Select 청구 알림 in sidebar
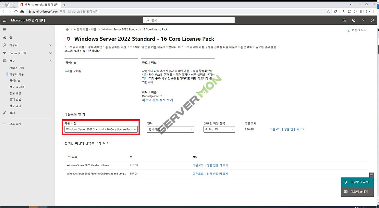The height and width of the screenshot is (208, 379). (15, 106)
